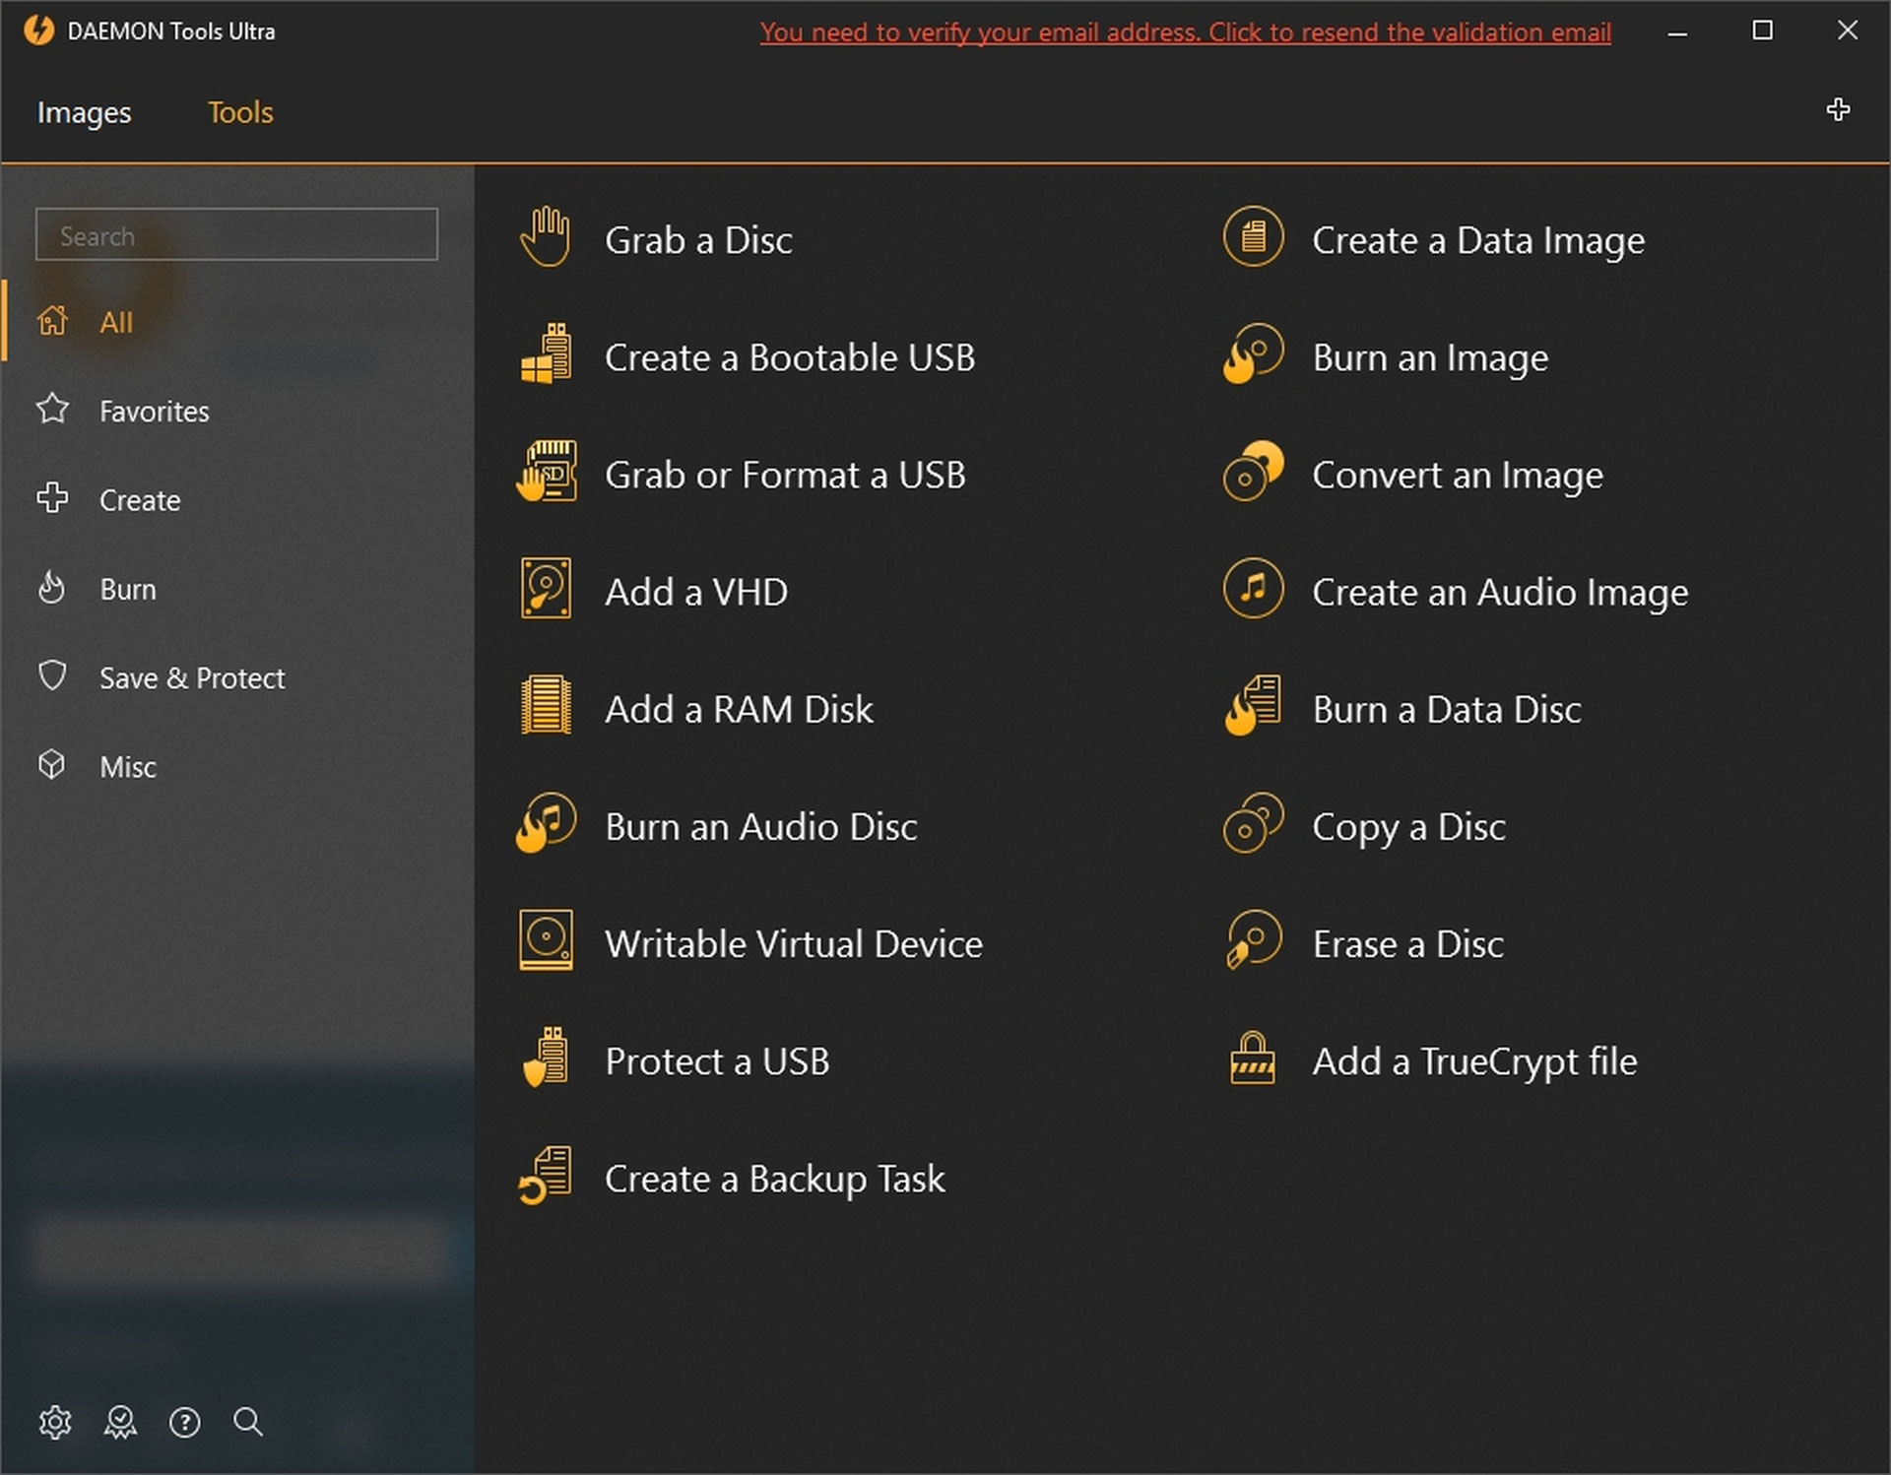Click the magnifier icon in bottom bar

pos(247,1421)
